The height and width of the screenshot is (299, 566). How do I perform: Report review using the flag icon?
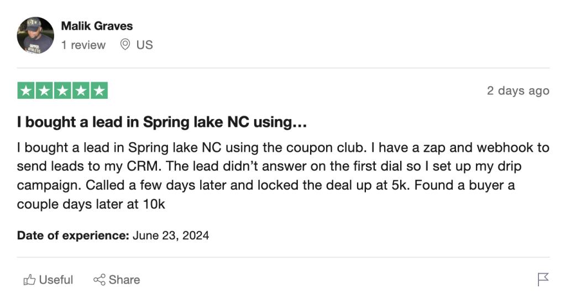click(543, 280)
